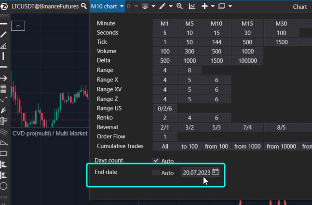
Task: Click the window layout icon in toolbar
Action: (x=222, y=6)
